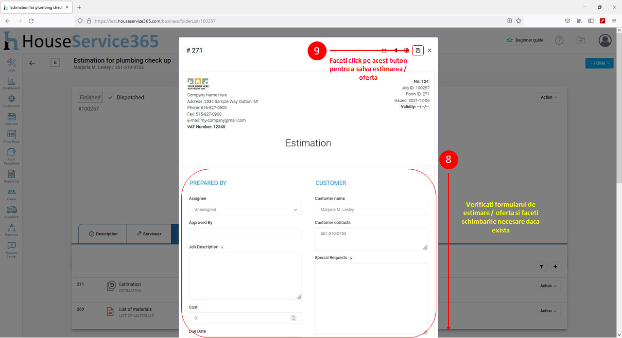
Task: Open Reporting in the left sidebar
Action: click(11, 176)
